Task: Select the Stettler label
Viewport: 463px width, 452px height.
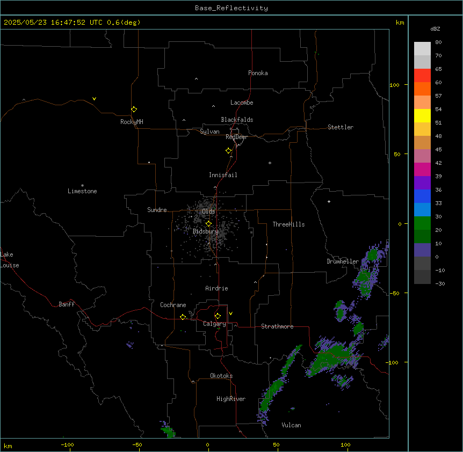Action: point(341,127)
